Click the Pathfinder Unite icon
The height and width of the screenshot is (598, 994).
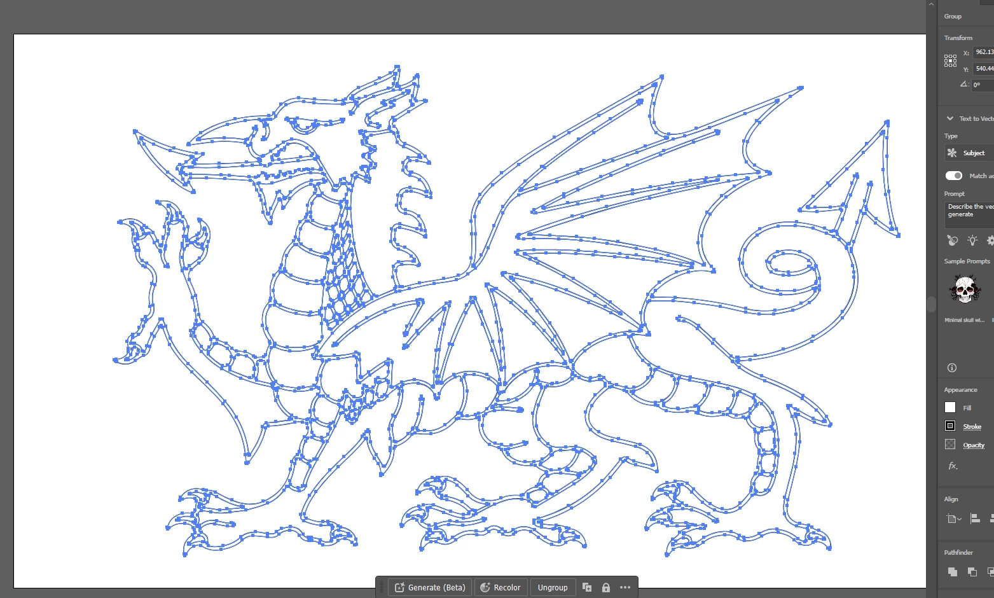click(x=952, y=572)
